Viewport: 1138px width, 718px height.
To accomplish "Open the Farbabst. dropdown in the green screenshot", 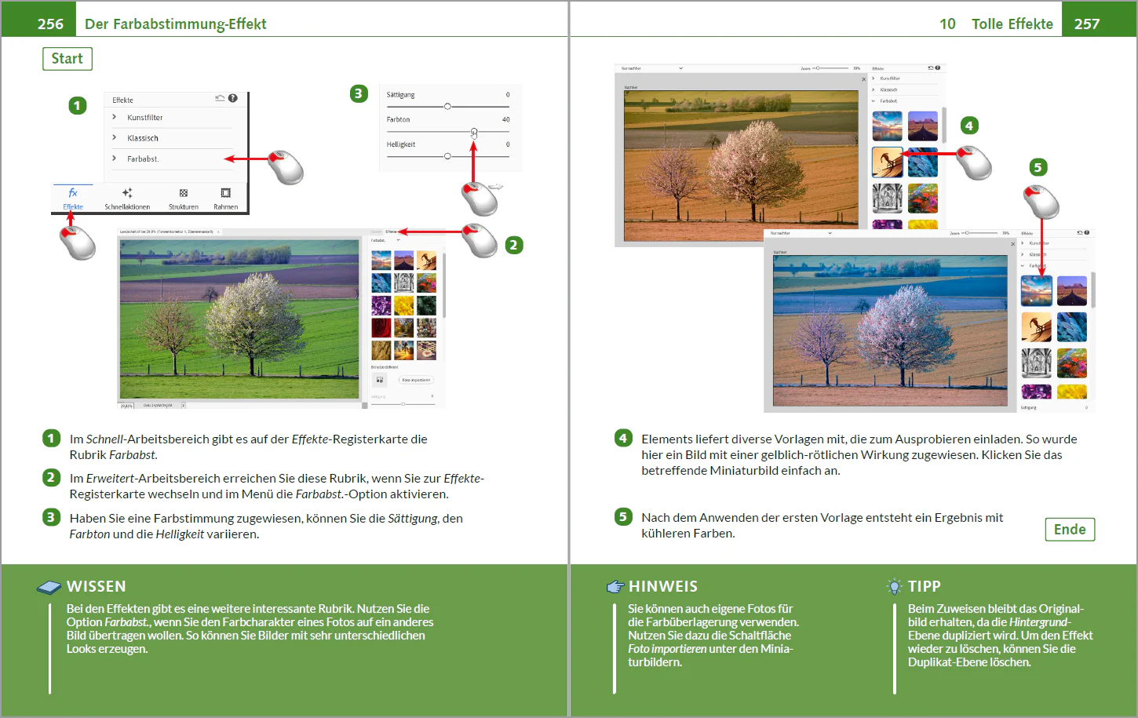I will click(385, 240).
